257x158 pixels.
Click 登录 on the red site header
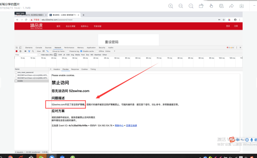click(228, 26)
